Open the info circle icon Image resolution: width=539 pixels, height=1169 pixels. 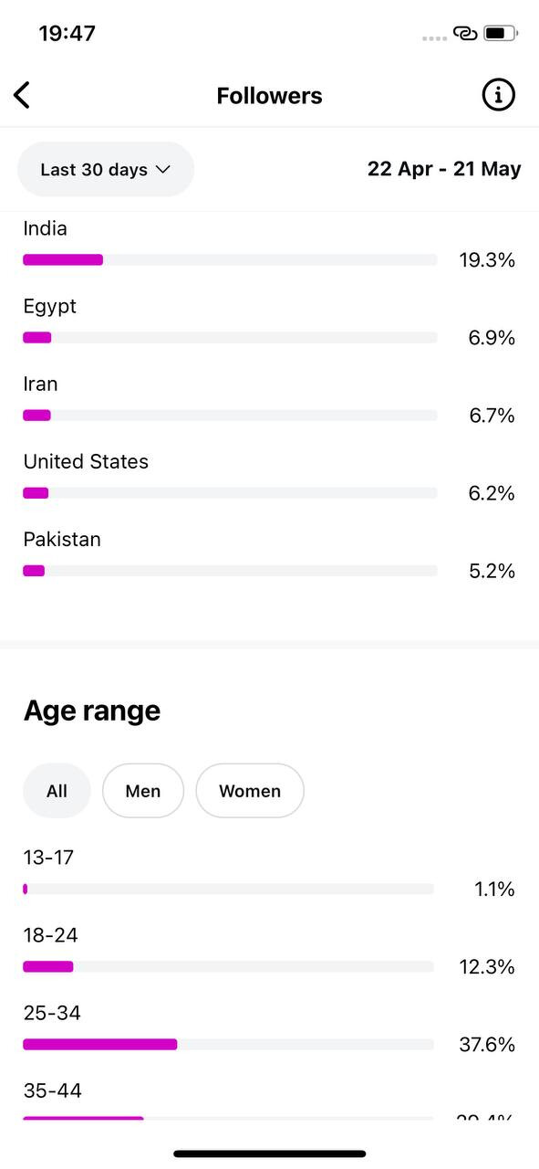pos(498,95)
